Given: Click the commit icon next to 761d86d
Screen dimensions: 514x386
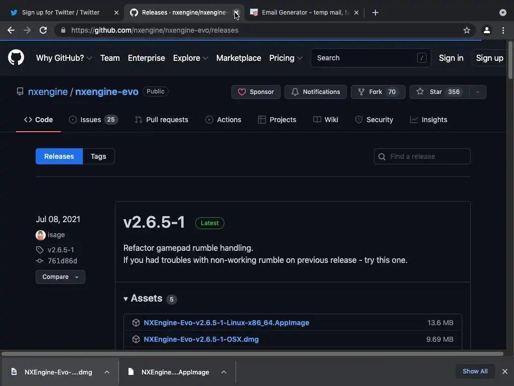Looking at the screenshot, I should point(40,261).
